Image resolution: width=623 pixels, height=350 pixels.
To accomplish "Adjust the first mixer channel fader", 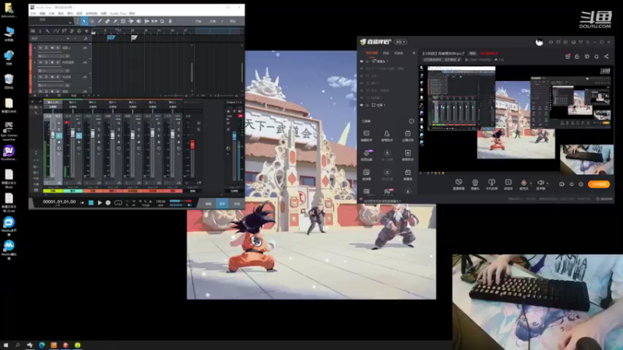I will [52, 135].
